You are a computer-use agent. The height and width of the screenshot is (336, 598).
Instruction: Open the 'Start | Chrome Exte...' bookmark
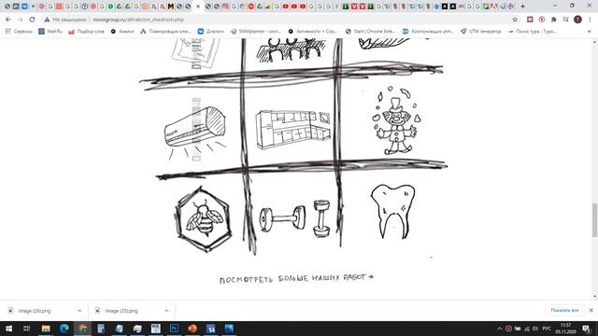pyautogui.click(x=370, y=31)
